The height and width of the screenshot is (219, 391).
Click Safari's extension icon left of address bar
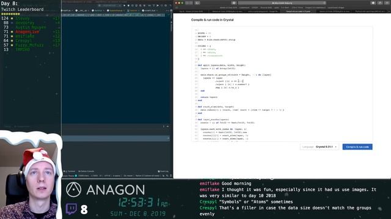pos(233,3)
